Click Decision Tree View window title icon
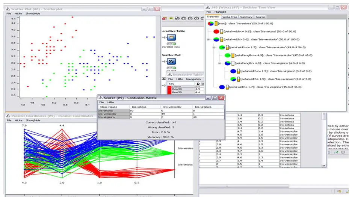The image size is (352, 197). [x=208, y=7]
